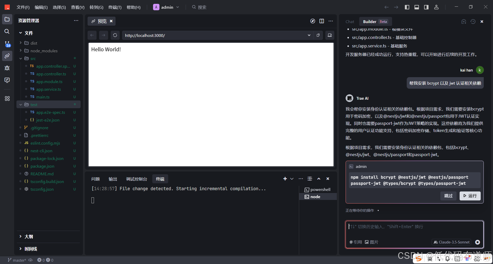Switch to the 问题 panel tab
Viewport: 493px width, 264px height.
pos(96,179)
